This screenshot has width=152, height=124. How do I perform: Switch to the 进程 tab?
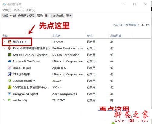coord(5,16)
